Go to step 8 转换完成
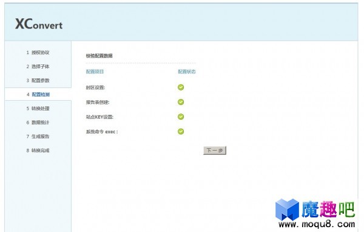This screenshot has height=232, width=364. point(38,151)
